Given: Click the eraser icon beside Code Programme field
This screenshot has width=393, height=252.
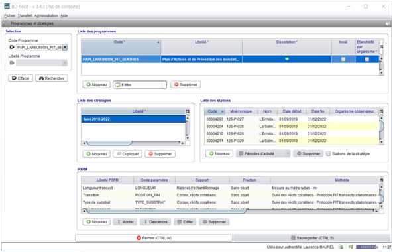Looking at the screenshot, I should point(11,47).
